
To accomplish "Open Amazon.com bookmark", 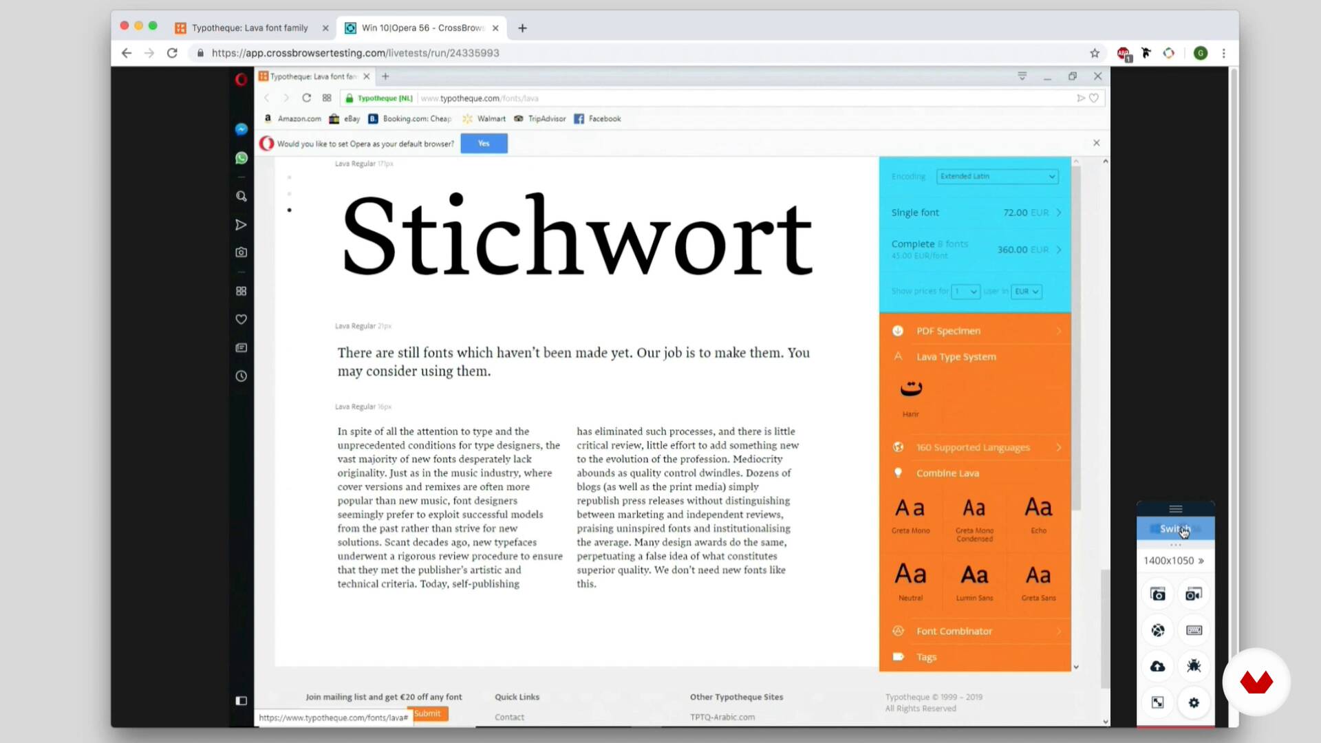I will point(292,118).
